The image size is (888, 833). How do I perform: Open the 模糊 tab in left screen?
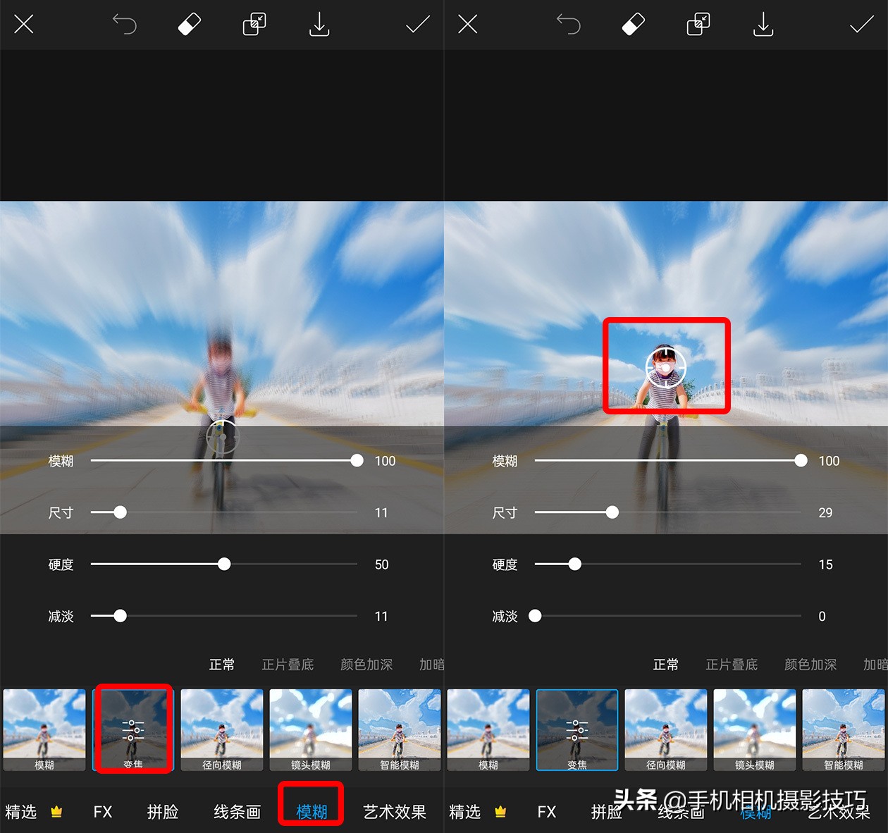[x=312, y=811]
